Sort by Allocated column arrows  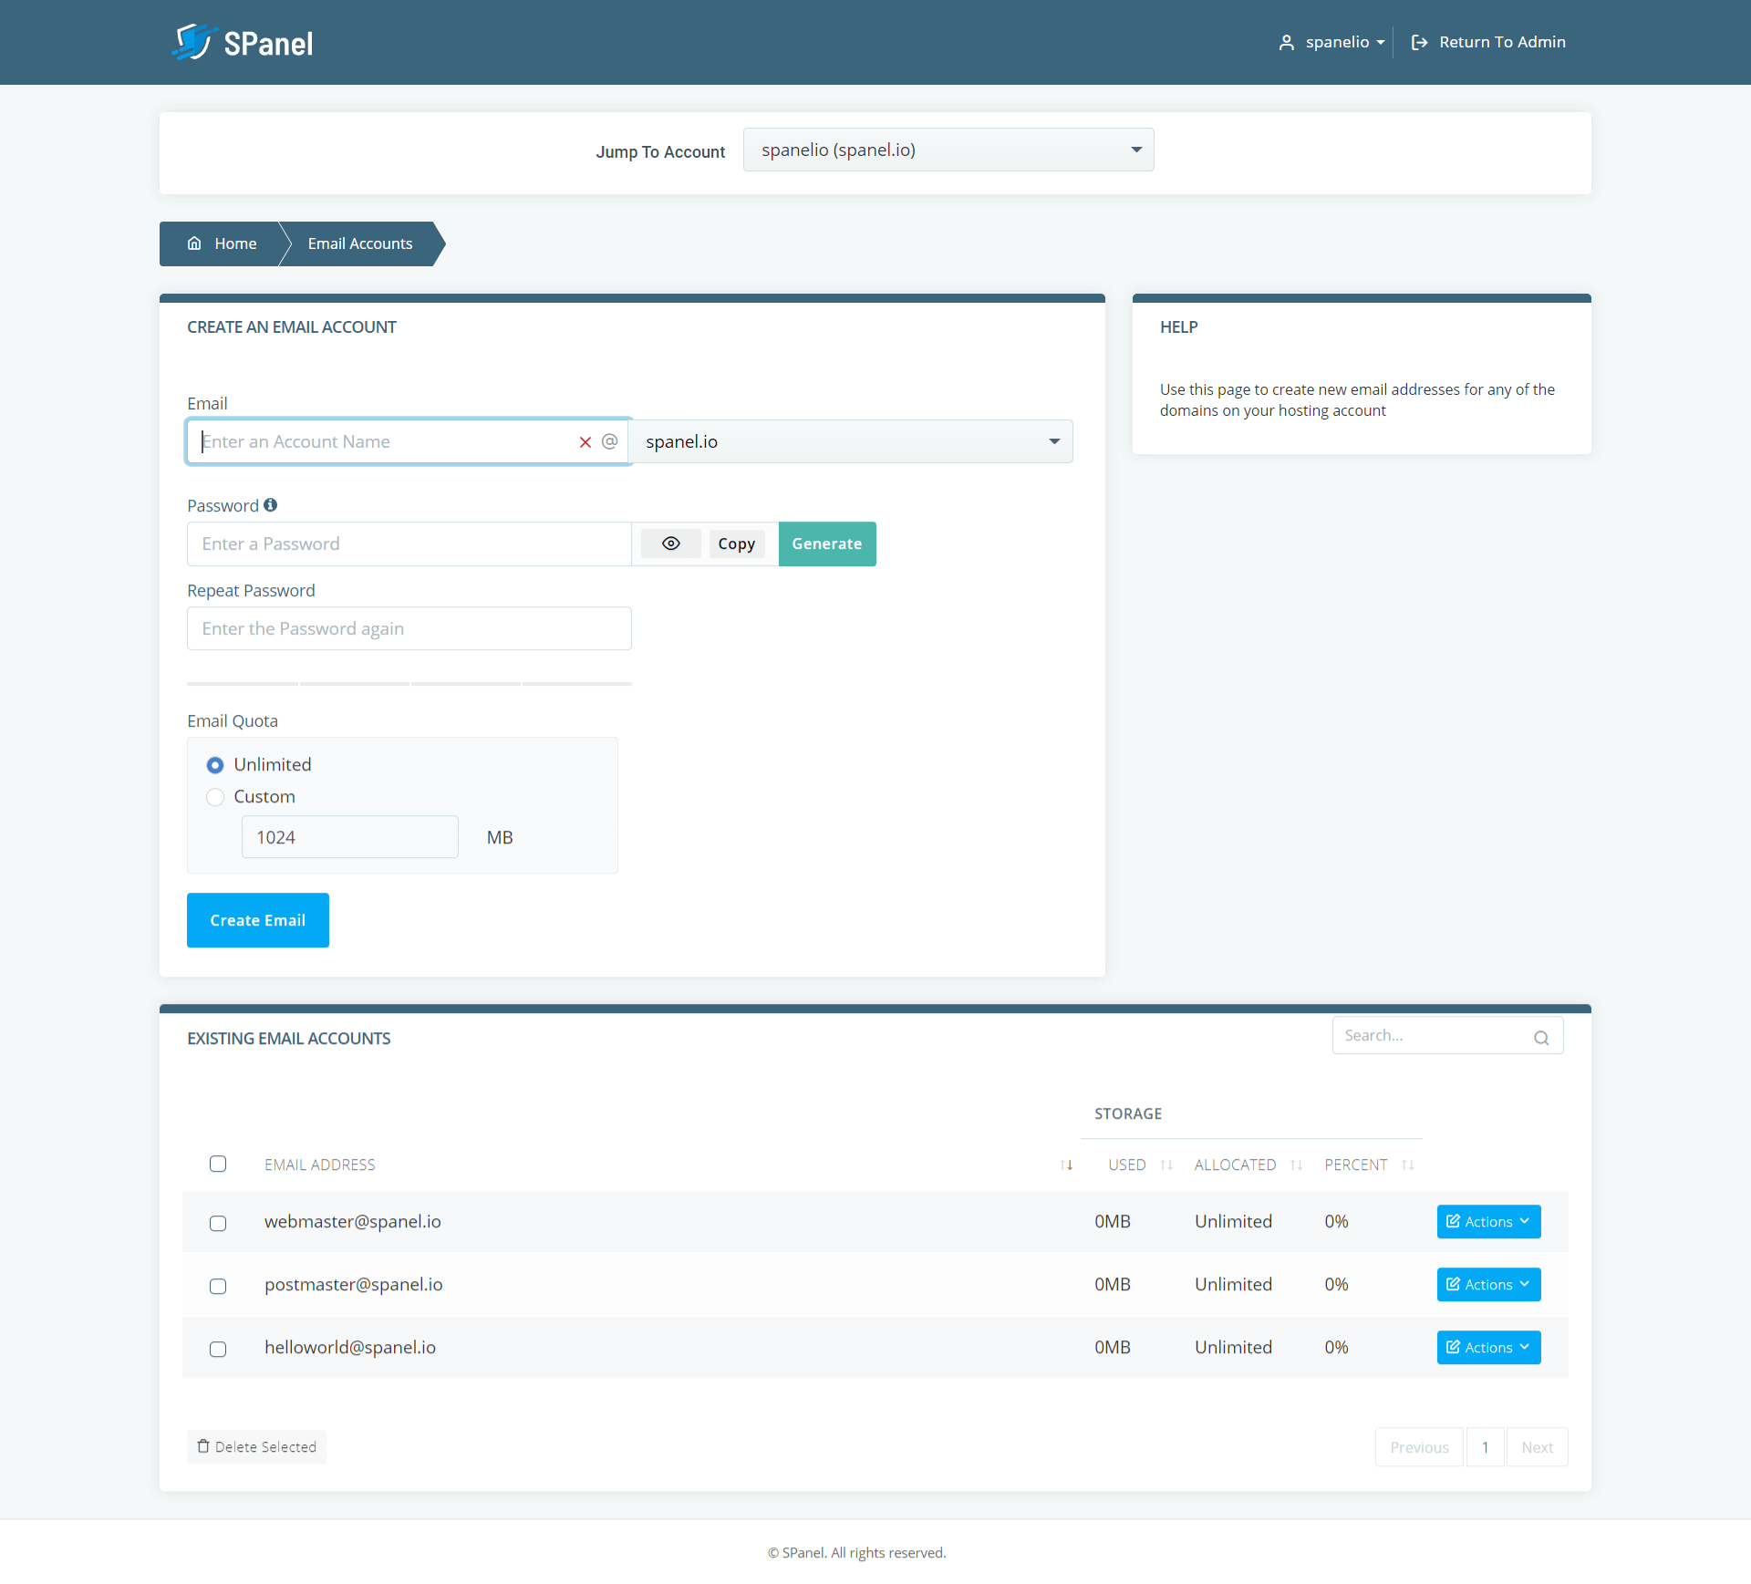1296,1165
